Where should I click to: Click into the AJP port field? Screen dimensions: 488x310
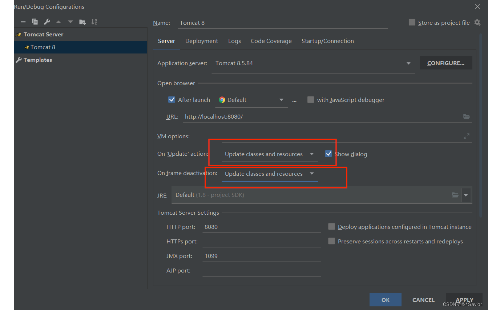pos(262,270)
